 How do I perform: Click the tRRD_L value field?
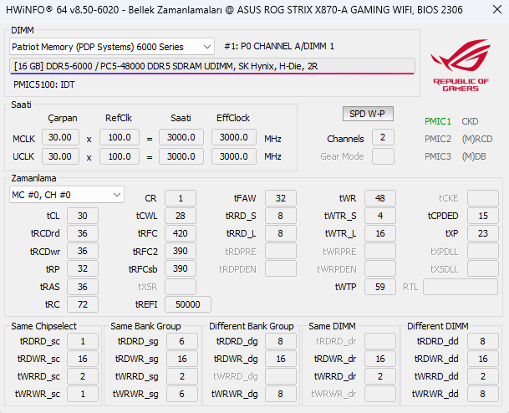point(281,233)
